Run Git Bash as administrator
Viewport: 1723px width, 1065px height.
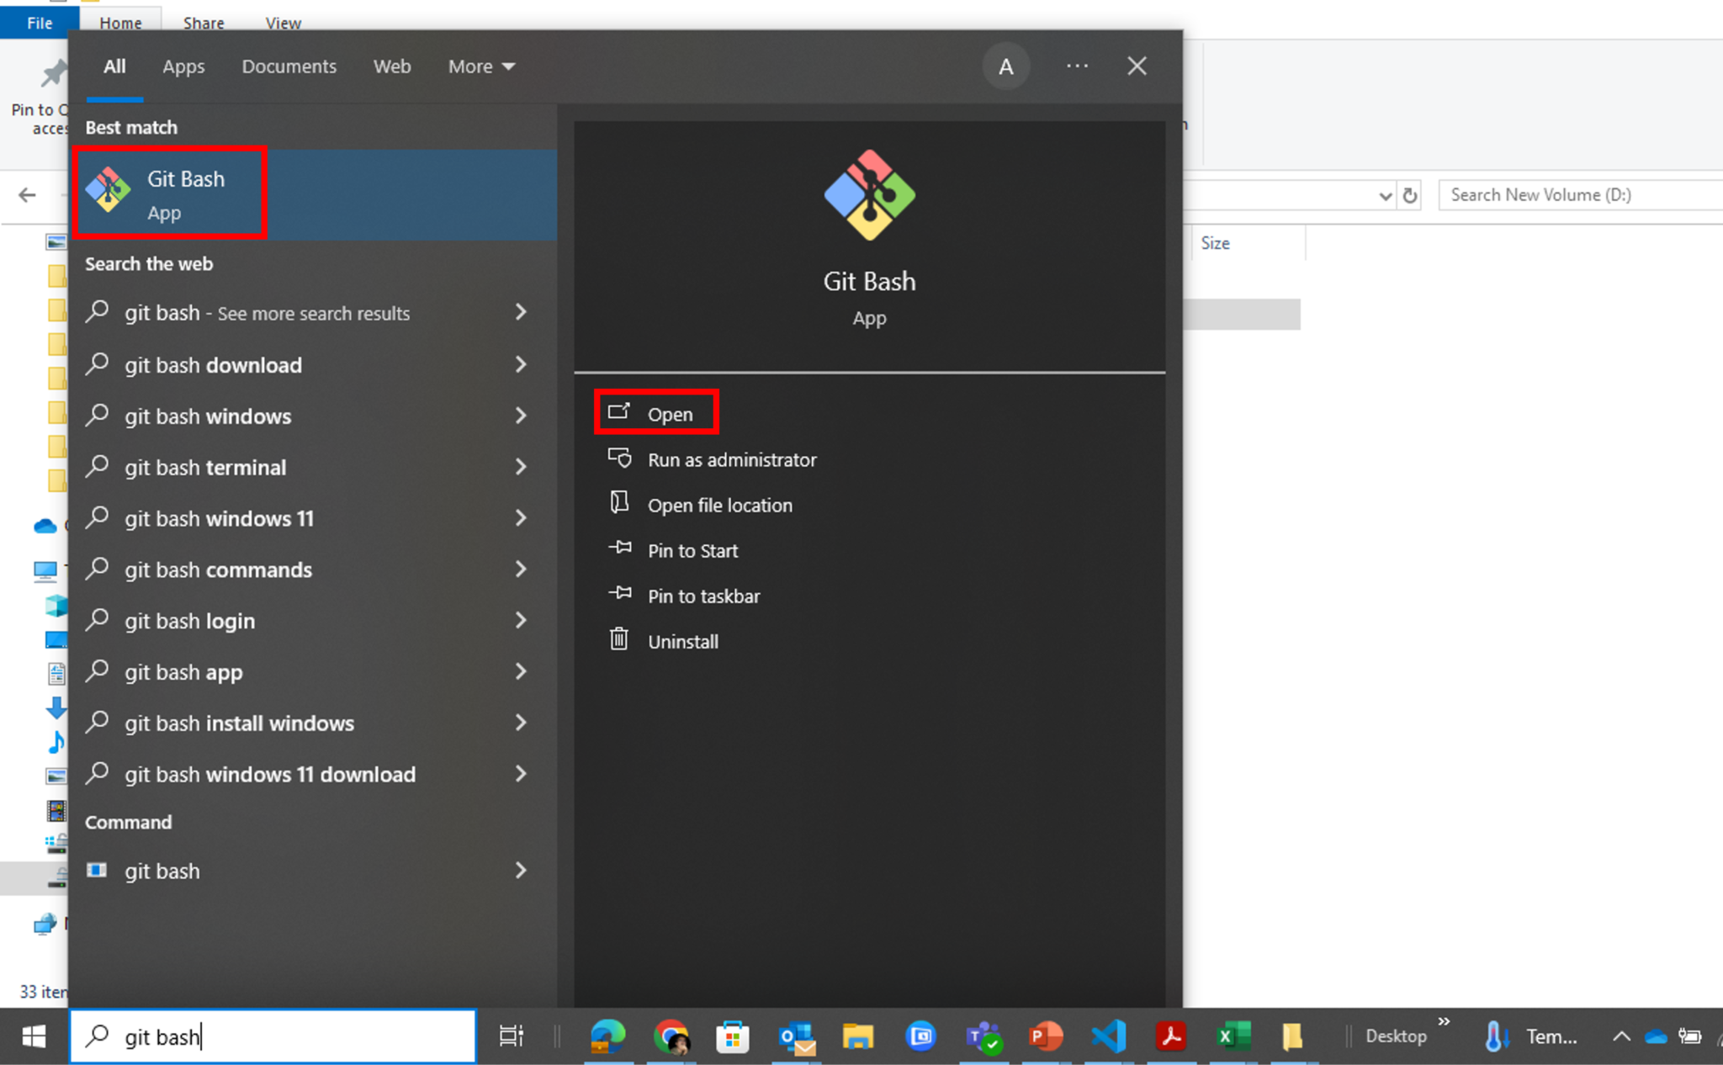(731, 459)
